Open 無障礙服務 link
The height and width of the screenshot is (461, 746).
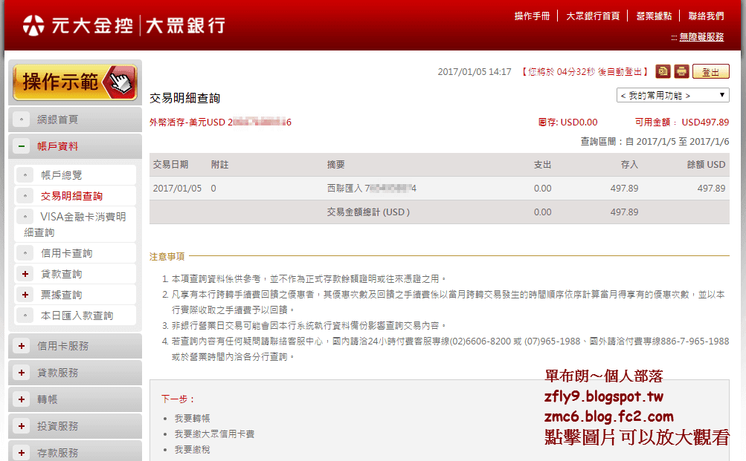pyautogui.click(x=701, y=37)
